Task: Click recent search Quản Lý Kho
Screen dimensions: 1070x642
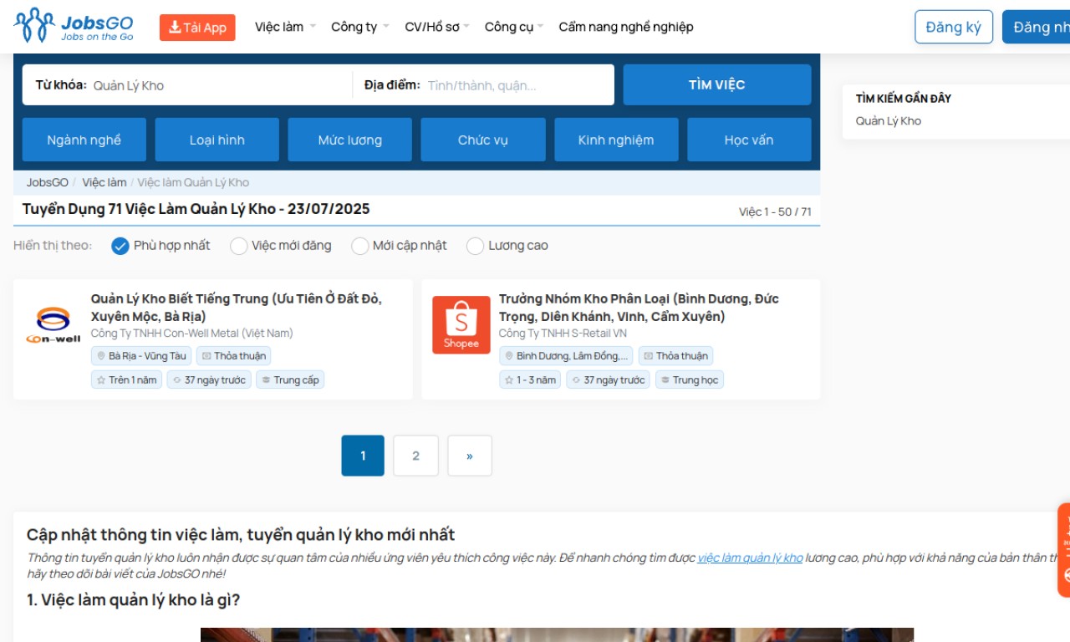Action: (888, 121)
